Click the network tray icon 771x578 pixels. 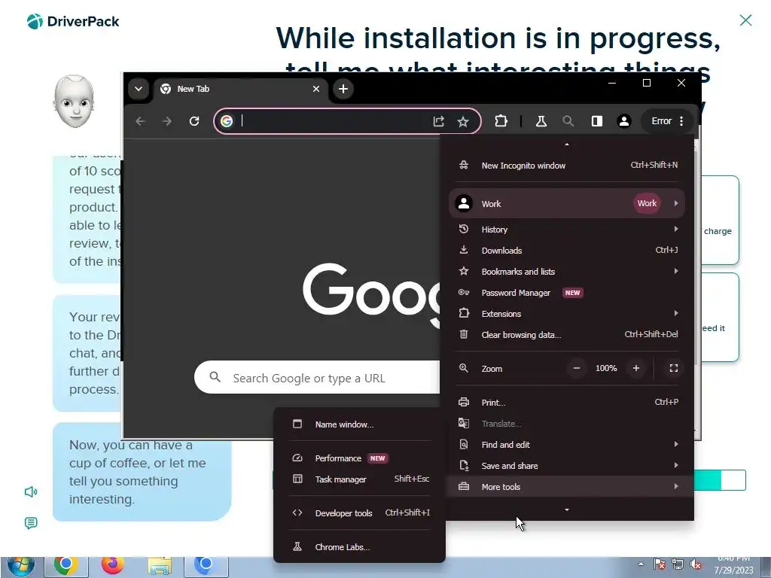tap(678, 564)
